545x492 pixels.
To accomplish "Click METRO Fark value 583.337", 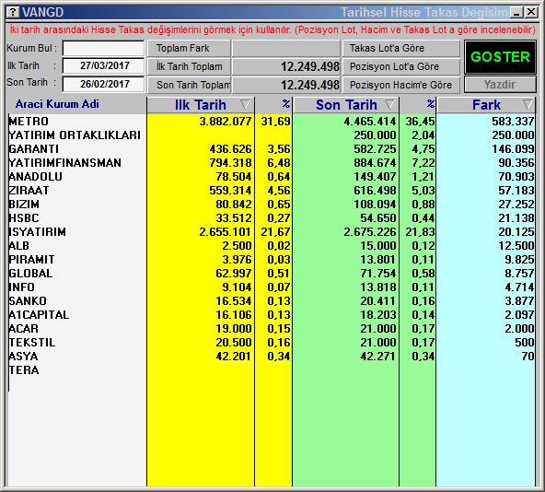I will point(513,121).
